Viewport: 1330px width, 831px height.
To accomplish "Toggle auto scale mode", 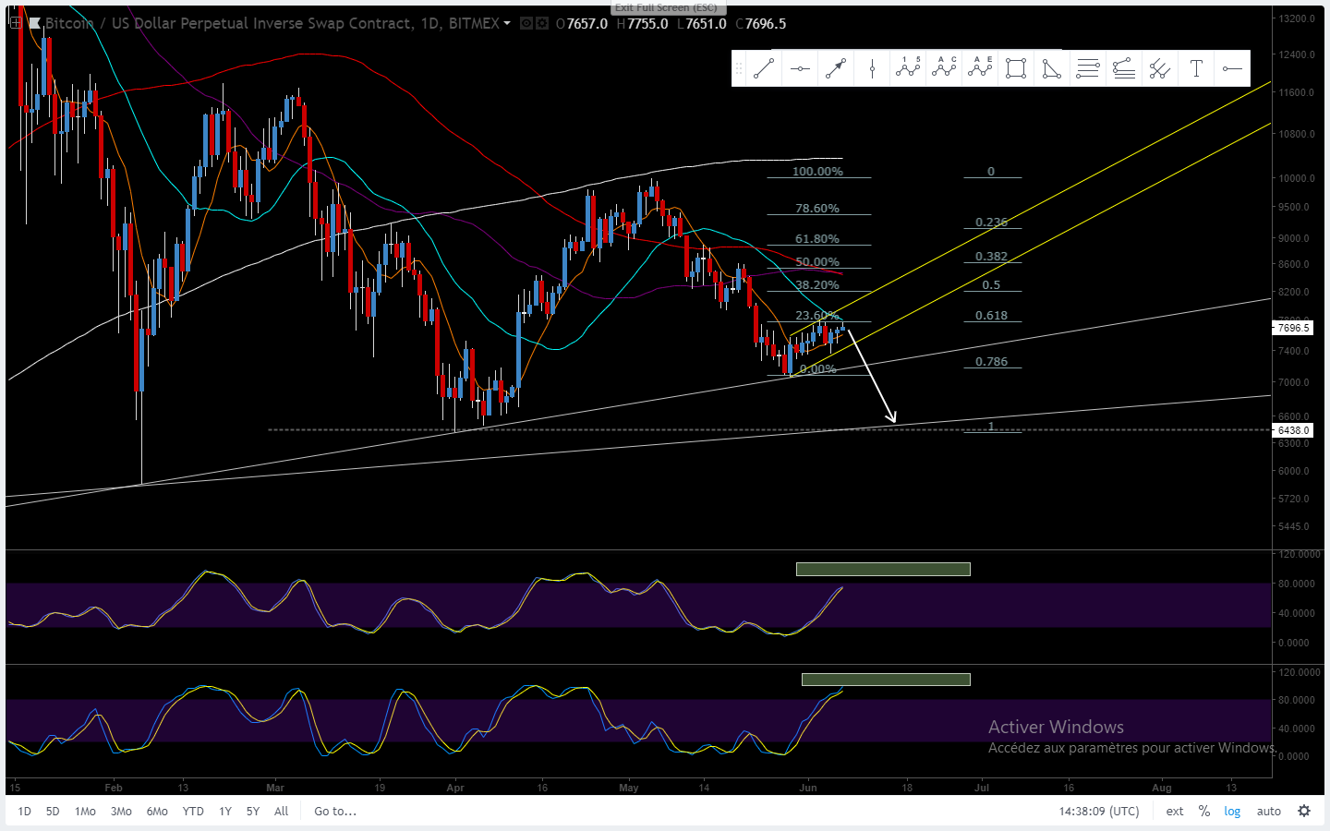I will (1269, 812).
